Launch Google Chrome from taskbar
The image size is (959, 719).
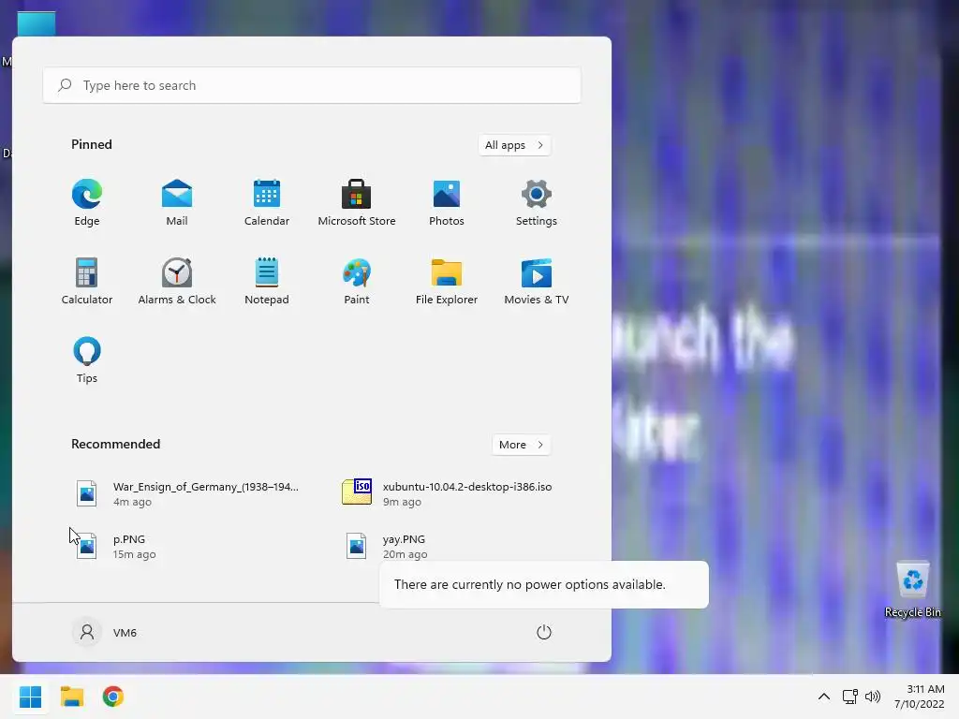point(112,697)
